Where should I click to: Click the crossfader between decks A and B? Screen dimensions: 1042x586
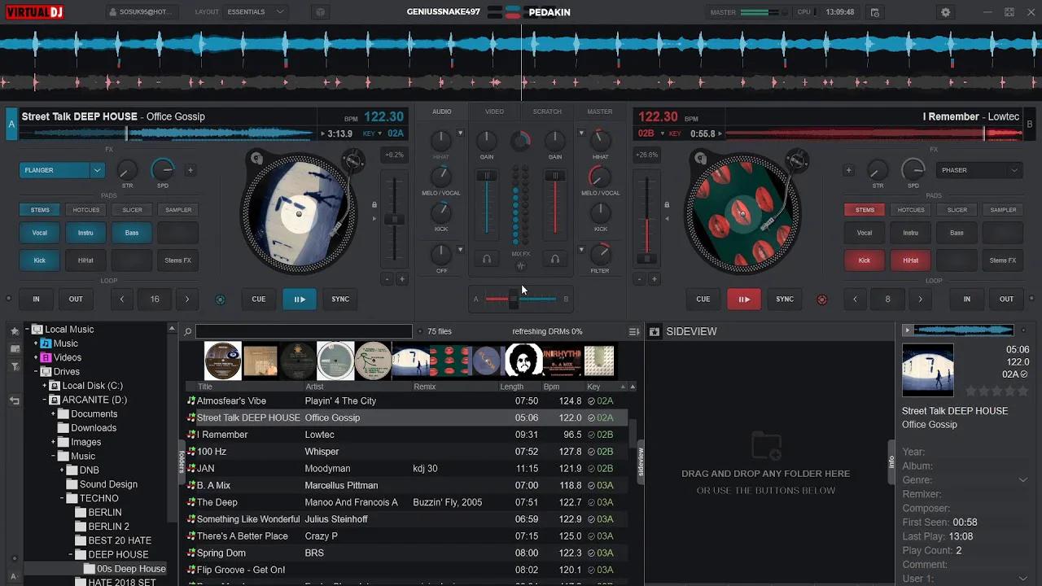coord(515,299)
